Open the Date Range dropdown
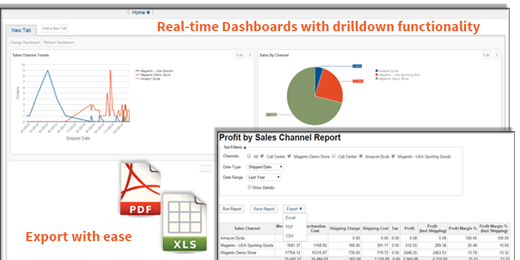 pyautogui.click(x=264, y=177)
